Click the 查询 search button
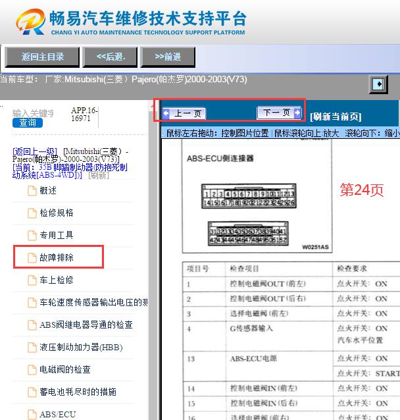 [28, 122]
